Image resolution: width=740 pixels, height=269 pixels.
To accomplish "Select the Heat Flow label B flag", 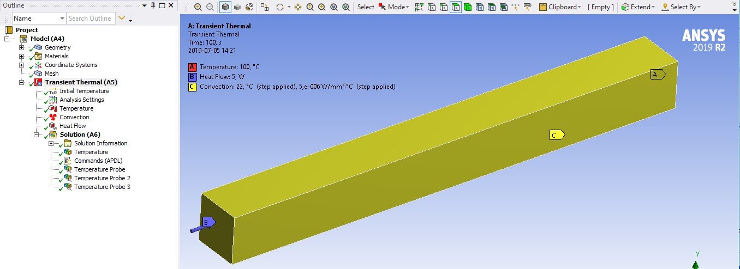I will [x=209, y=222].
